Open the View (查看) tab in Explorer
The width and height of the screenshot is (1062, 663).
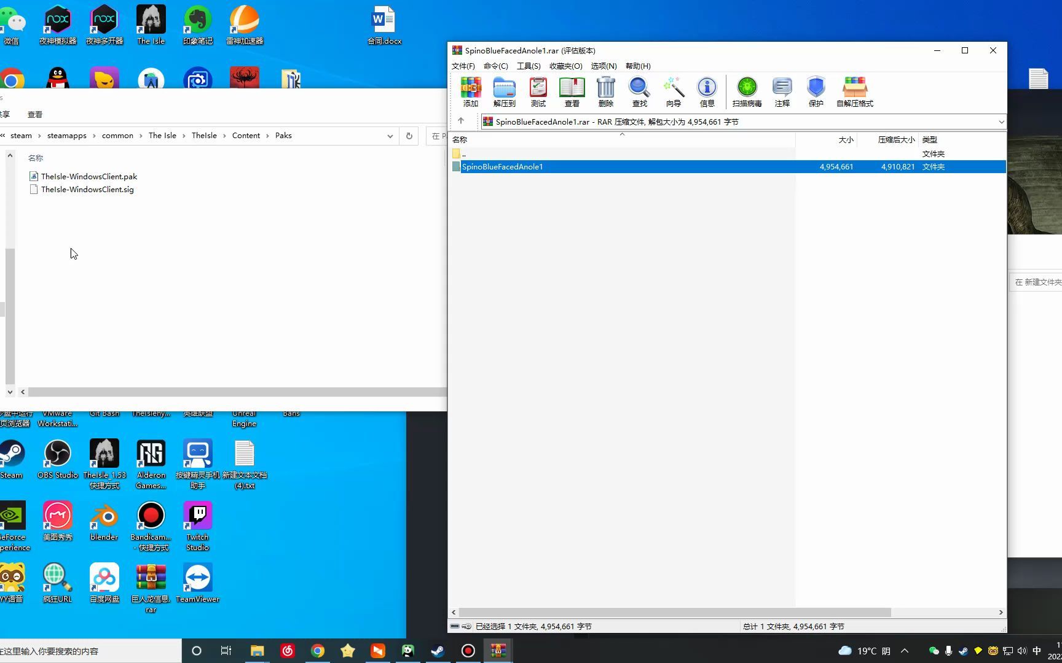[35, 114]
